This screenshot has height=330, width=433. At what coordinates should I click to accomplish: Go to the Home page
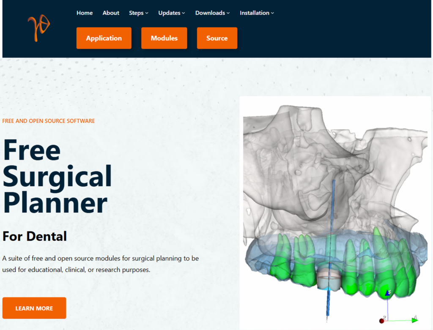pos(85,13)
